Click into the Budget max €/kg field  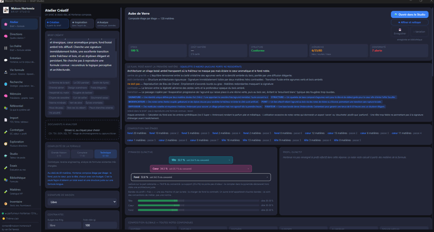64,225
